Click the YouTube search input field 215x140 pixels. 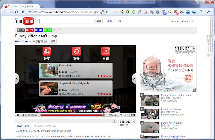67,21
